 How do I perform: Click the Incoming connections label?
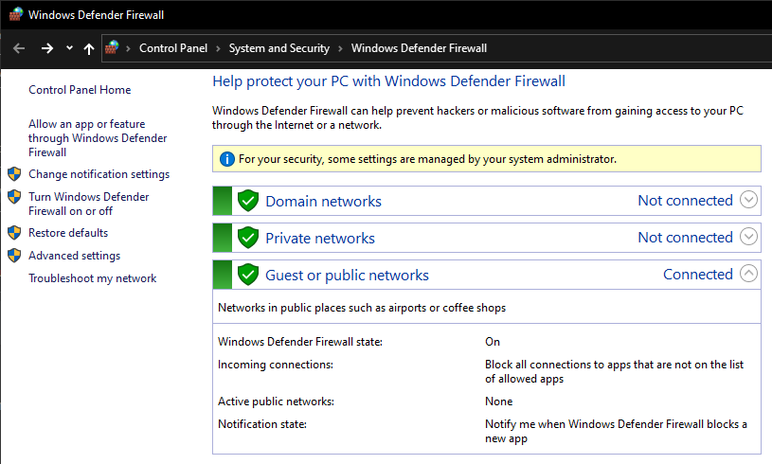point(276,365)
